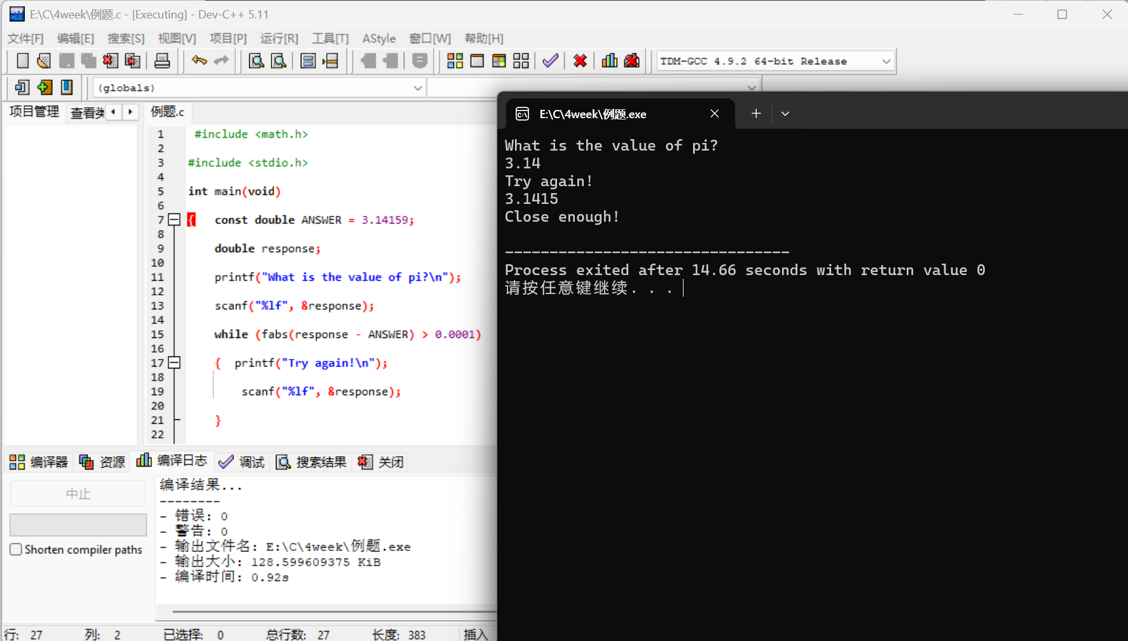This screenshot has width=1128, height=641.
Task: Click the blue bookmark icon in second toolbar
Action: pyautogui.click(x=67, y=87)
